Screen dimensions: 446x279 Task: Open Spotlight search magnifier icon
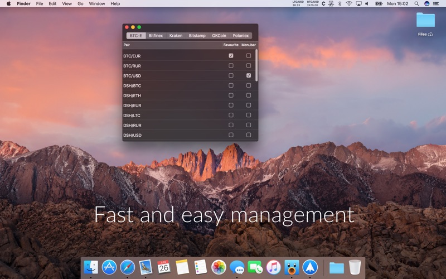pyautogui.click(x=416, y=3)
